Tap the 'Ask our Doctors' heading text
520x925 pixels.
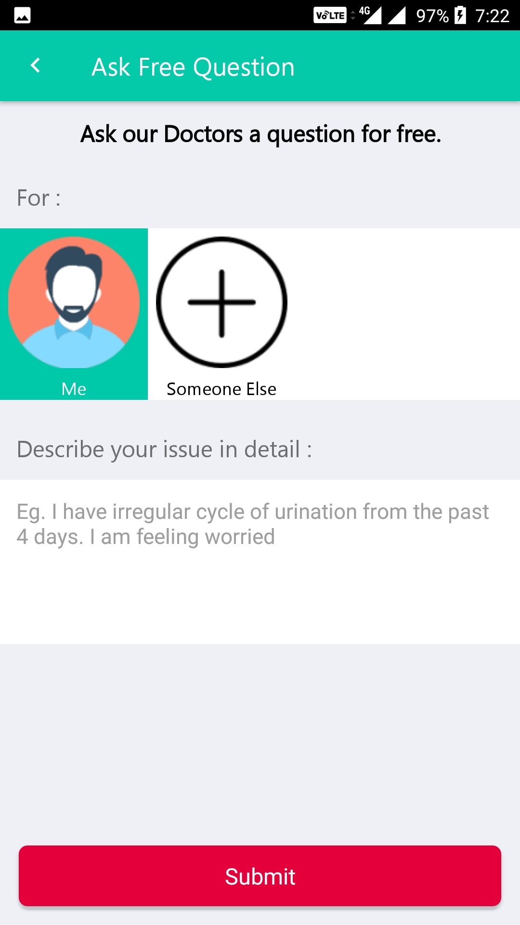click(260, 134)
